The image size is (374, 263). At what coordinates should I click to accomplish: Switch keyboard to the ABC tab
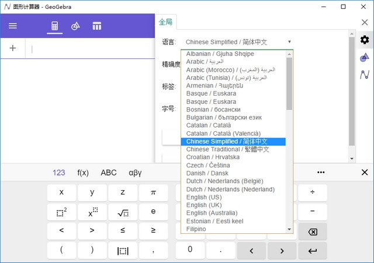109,173
